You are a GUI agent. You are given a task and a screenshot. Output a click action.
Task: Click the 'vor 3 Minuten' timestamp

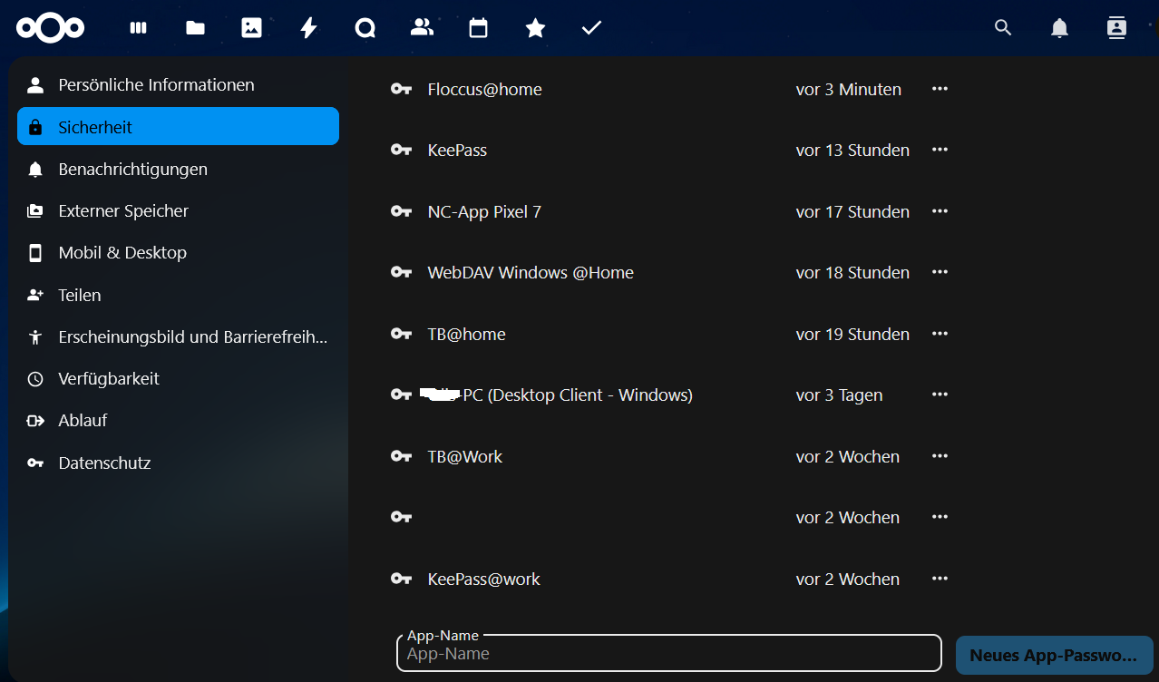coord(849,89)
